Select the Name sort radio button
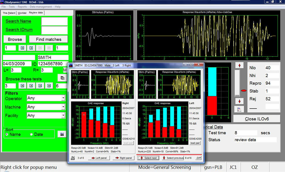Image resolution: width=285 pixels, height=172 pixels. (x=7, y=134)
